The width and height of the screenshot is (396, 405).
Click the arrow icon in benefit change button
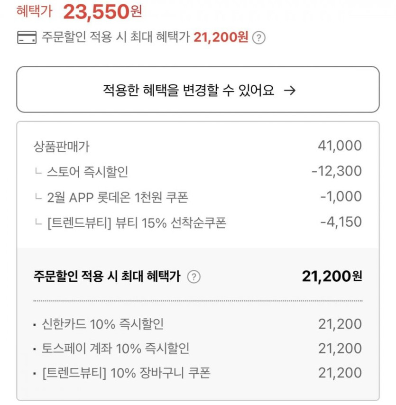click(x=289, y=90)
